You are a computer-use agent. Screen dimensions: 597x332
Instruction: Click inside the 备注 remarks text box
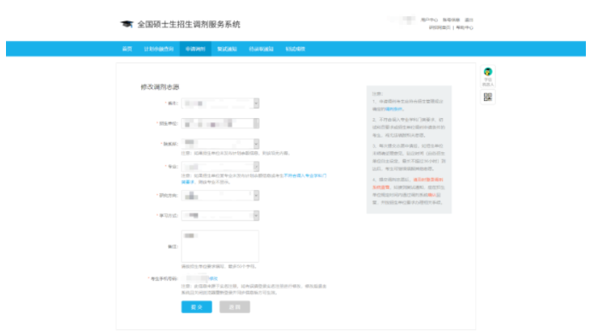click(x=220, y=246)
